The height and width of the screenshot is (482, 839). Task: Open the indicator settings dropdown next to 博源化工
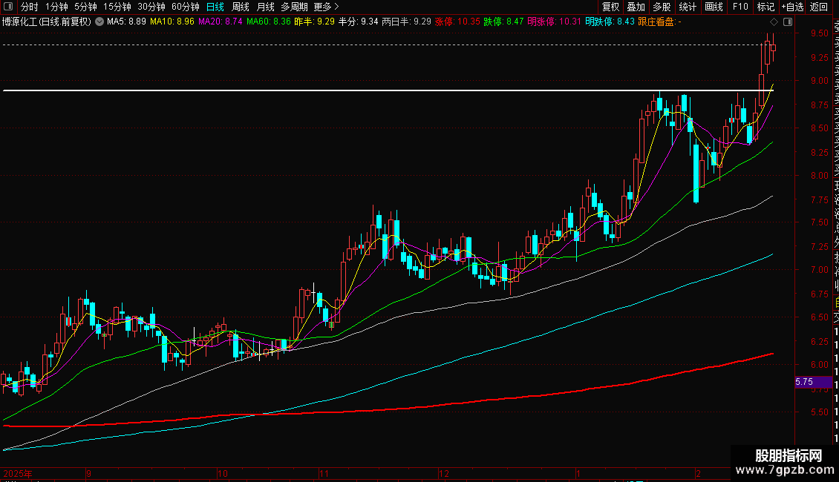[x=99, y=22]
